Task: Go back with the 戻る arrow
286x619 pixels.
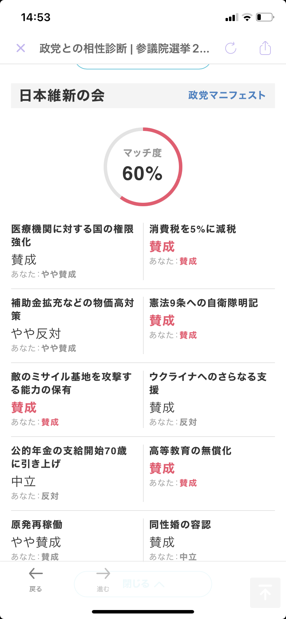Action: tap(36, 579)
